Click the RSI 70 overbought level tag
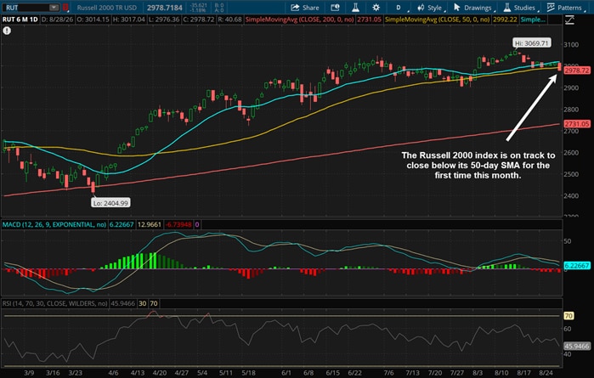594x378 pixels. click(569, 315)
